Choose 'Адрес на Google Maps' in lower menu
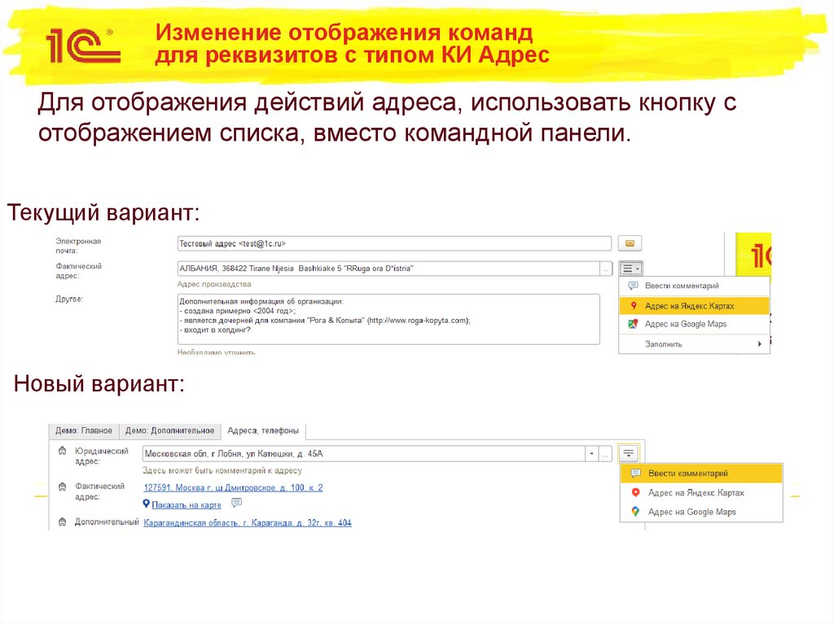 [701, 512]
